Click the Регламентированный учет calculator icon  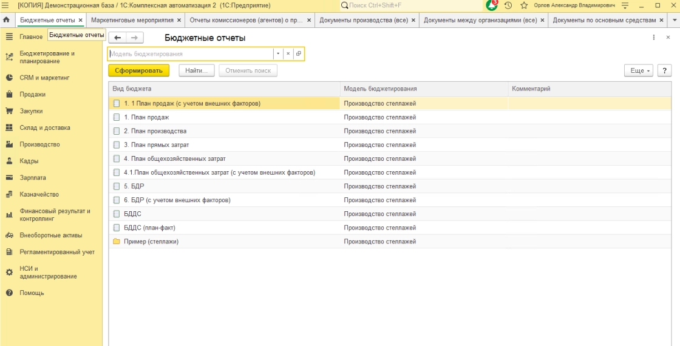[x=9, y=252]
